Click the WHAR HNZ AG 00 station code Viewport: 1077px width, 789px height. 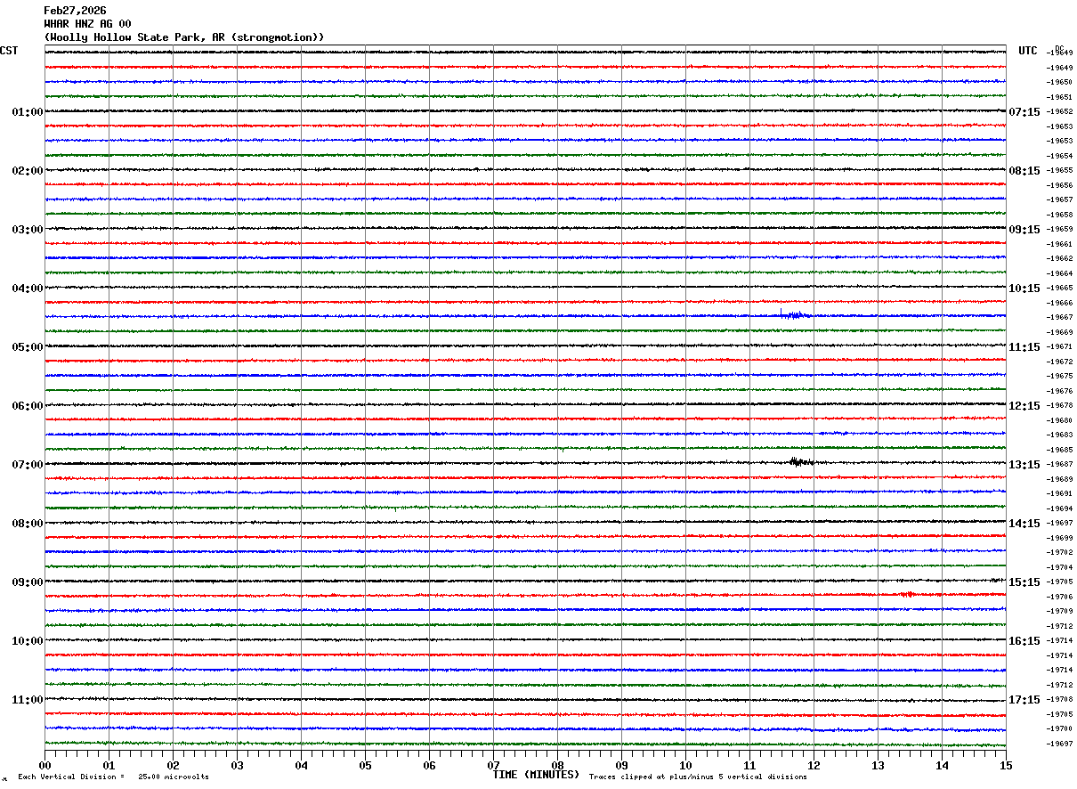[x=87, y=24]
